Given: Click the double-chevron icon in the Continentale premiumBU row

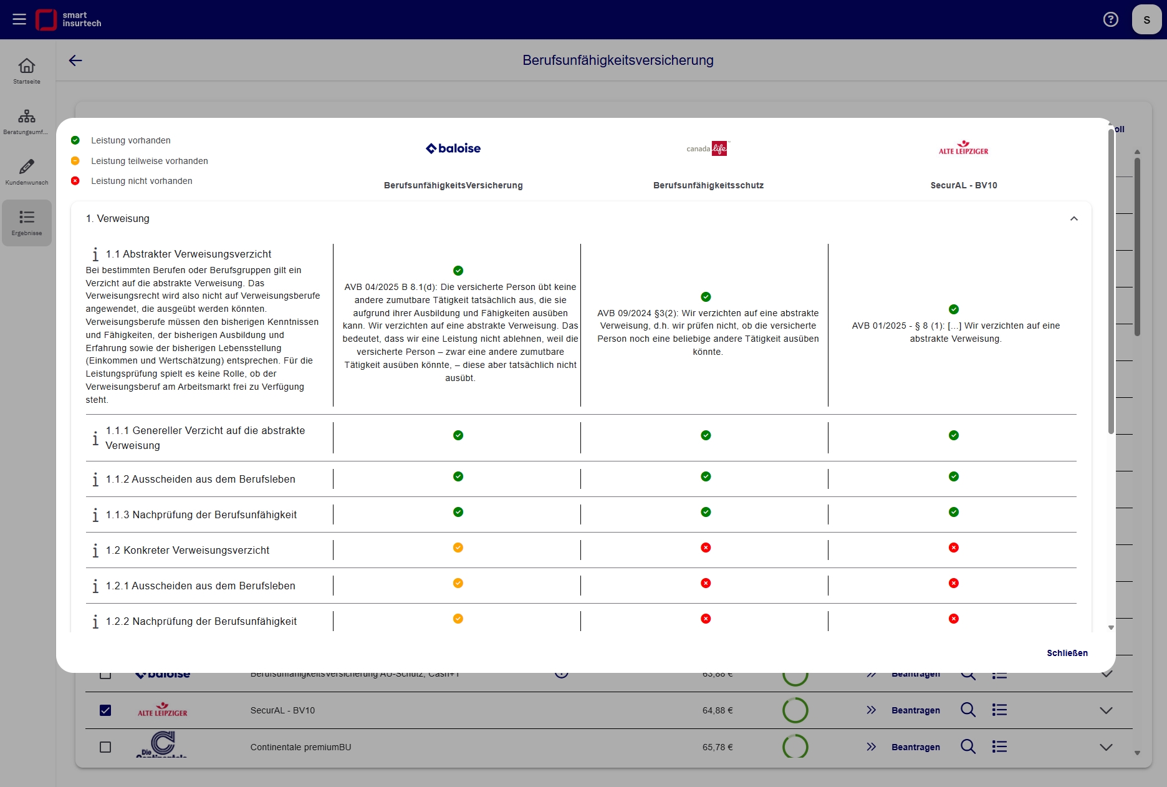Looking at the screenshot, I should tap(872, 747).
